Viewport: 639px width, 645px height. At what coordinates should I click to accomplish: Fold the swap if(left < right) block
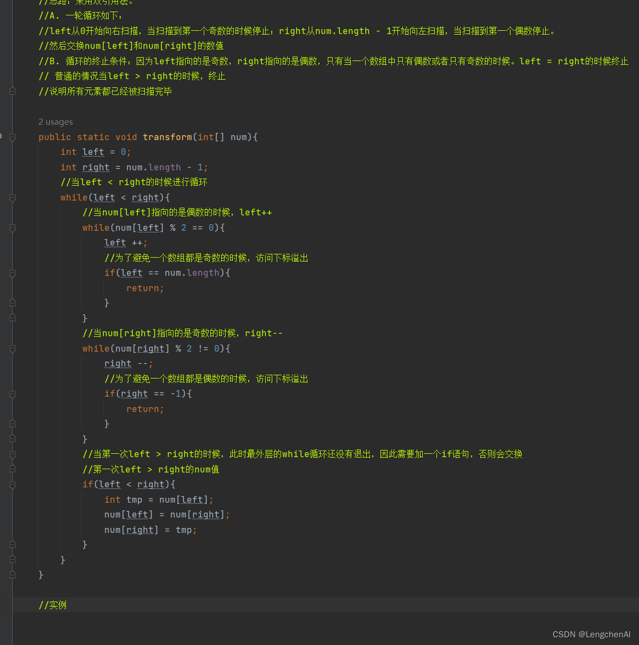(12, 485)
